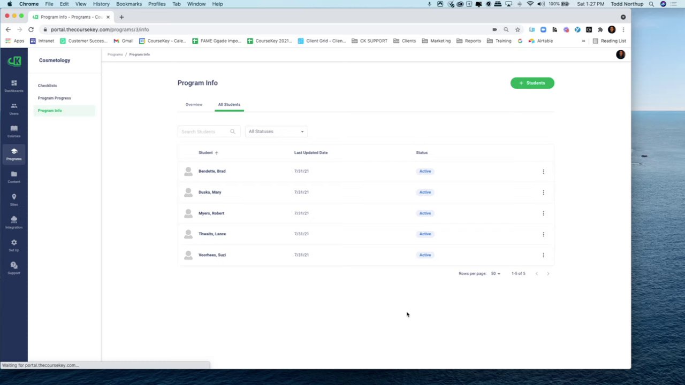Click student name Myers, Robert
Screen dimensions: 685x385
click(x=211, y=213)
